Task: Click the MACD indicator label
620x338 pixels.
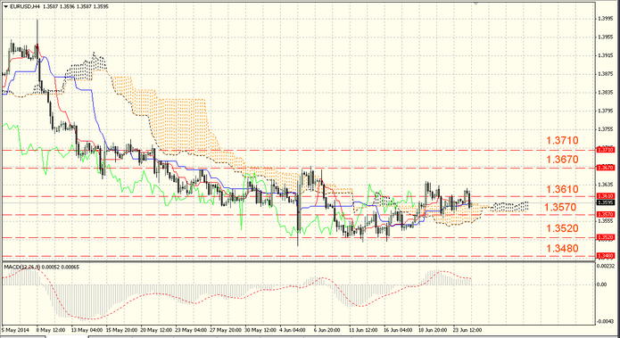Action: (42, 268)
